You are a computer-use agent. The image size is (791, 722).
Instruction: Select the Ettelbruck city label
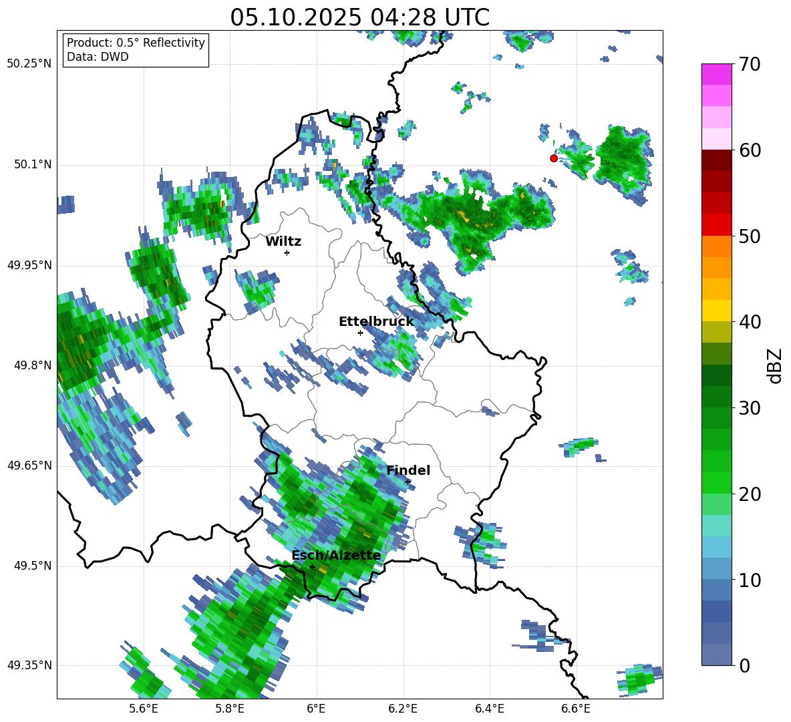[x=376, y=322]
